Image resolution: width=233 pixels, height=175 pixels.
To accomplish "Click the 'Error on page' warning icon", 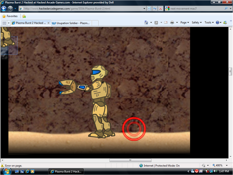I will pos(3,166).
